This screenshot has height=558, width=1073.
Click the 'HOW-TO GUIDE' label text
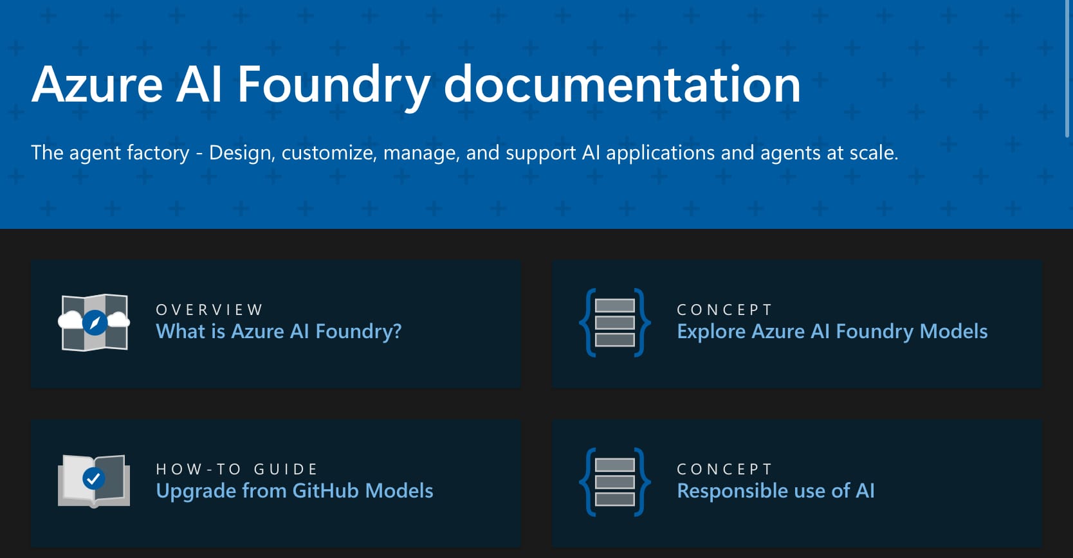[237, 469]
